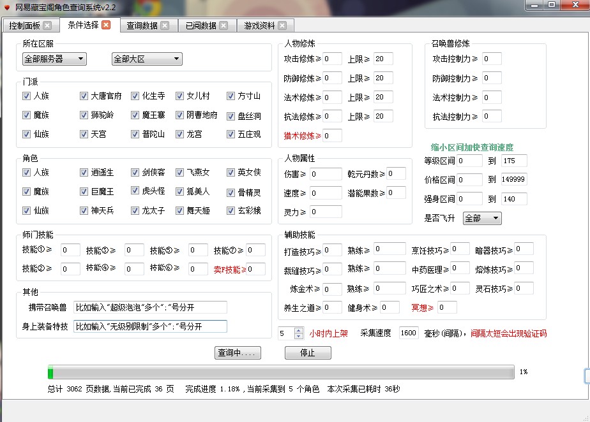The image size is (590, 422).
Task: Open the 游戏资料 tab
Action: click(259, 25)
